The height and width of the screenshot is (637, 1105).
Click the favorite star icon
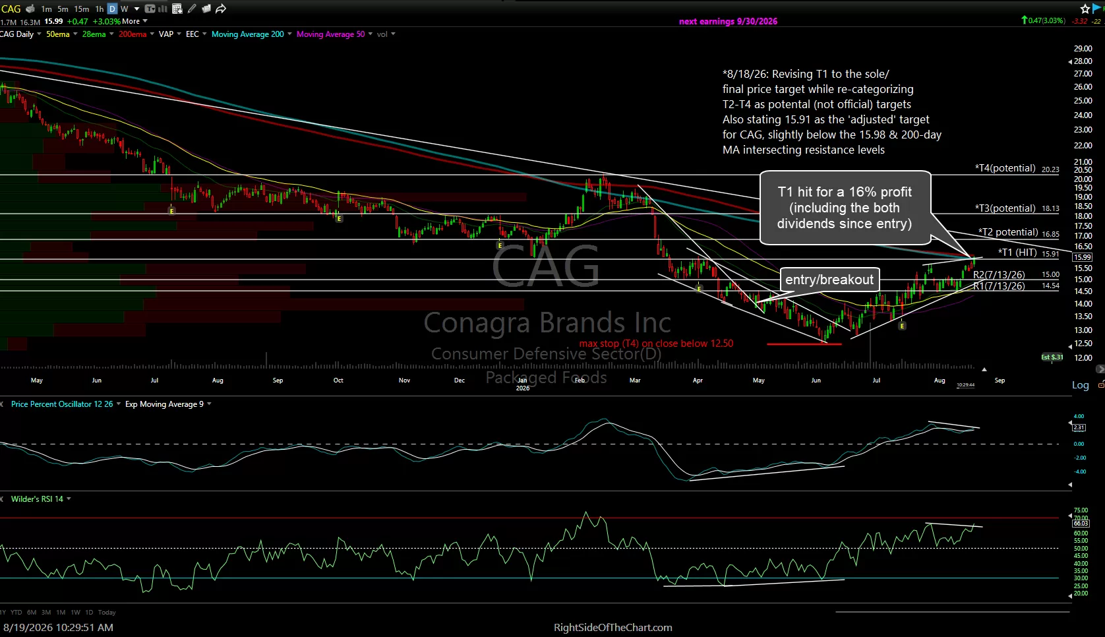click(x=1085, y=9)
